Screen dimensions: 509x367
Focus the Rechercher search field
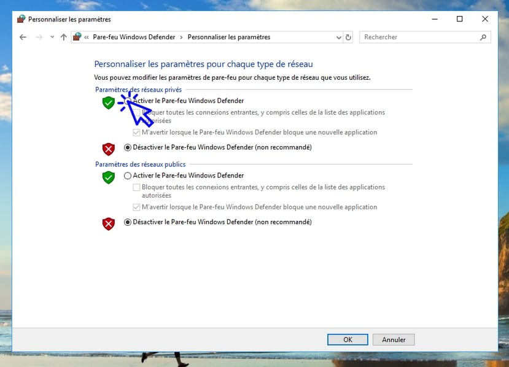tap(425, 37)
